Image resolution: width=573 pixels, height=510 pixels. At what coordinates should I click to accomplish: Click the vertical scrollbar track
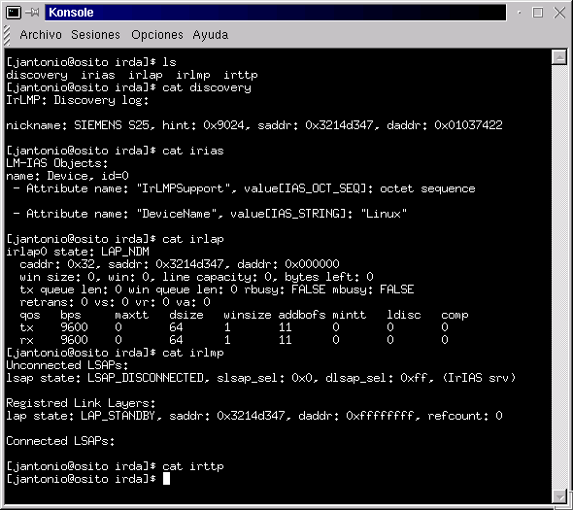559,277
